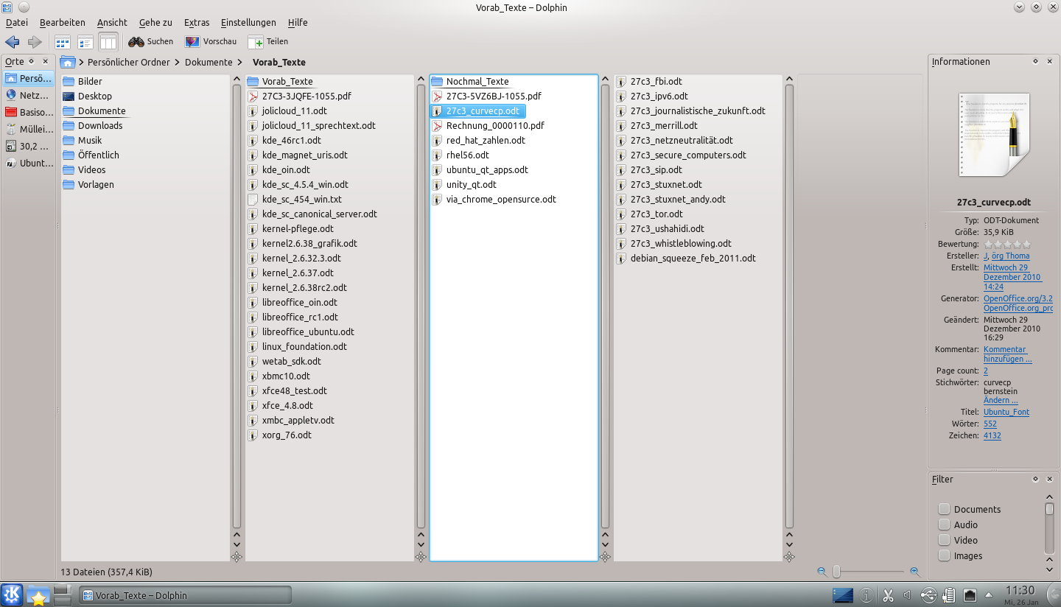Adjust the zoom slider at bottom right
The width and height of the screenshot is (1061, 607).
coord(837,571)
